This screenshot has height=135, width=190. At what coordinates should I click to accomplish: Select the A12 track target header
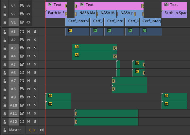pos(13,122)
